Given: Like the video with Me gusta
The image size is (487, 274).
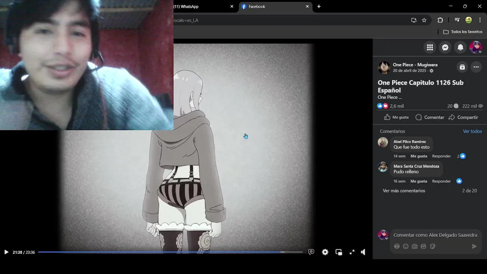Looking at the screenshot, I should click(396, 117).
